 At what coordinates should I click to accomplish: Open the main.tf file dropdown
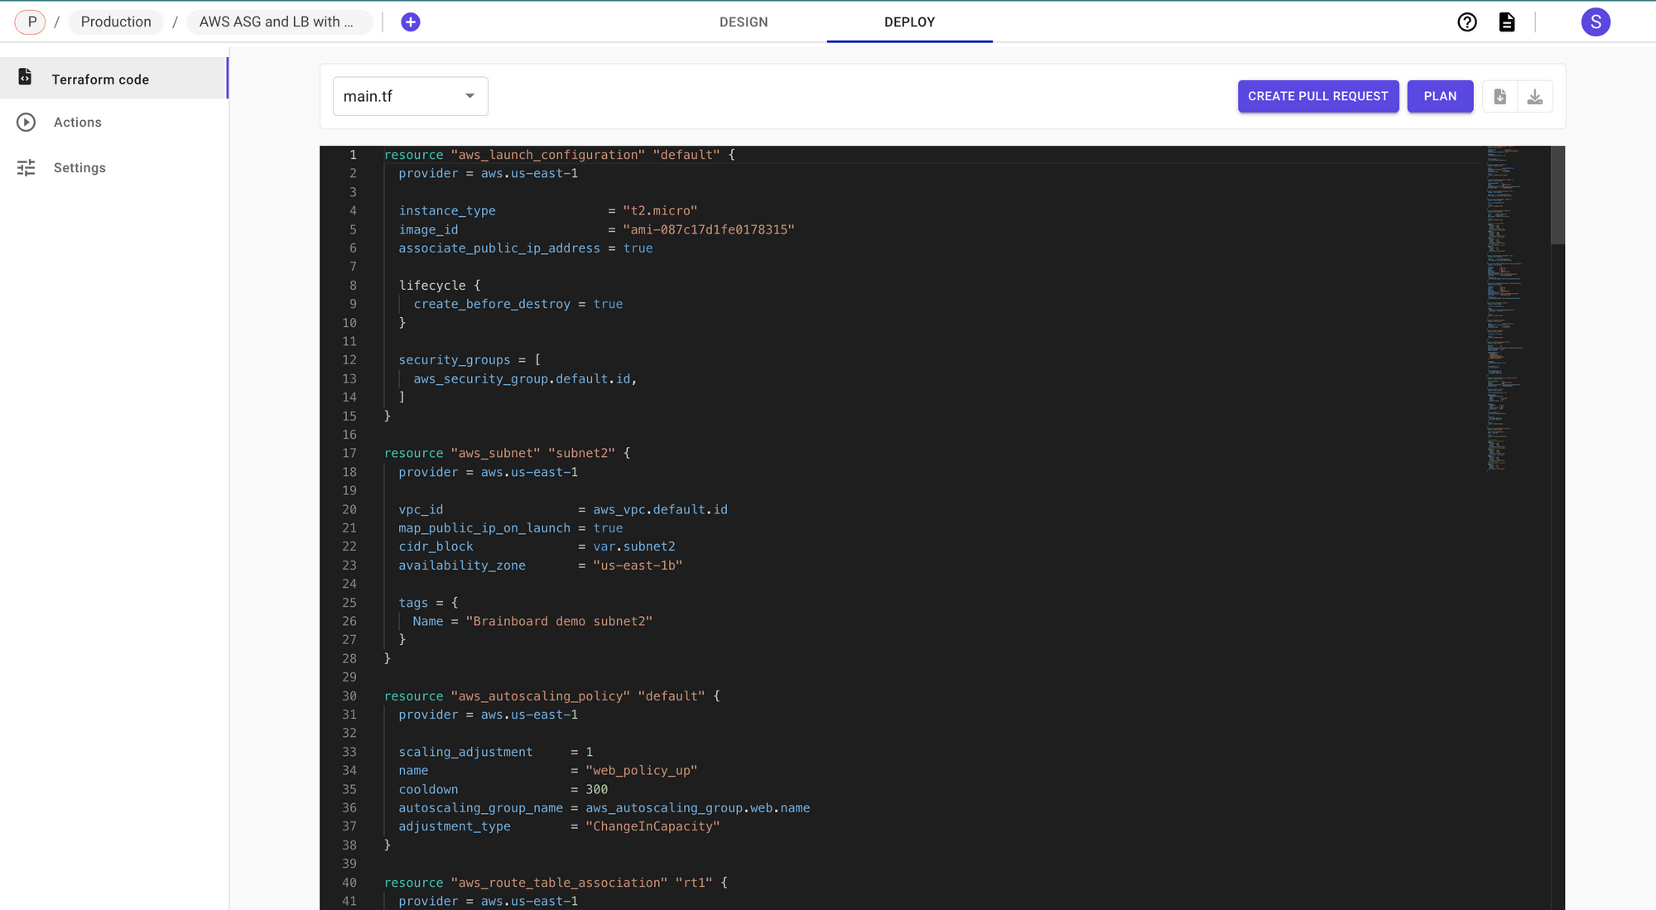point(410,96)
